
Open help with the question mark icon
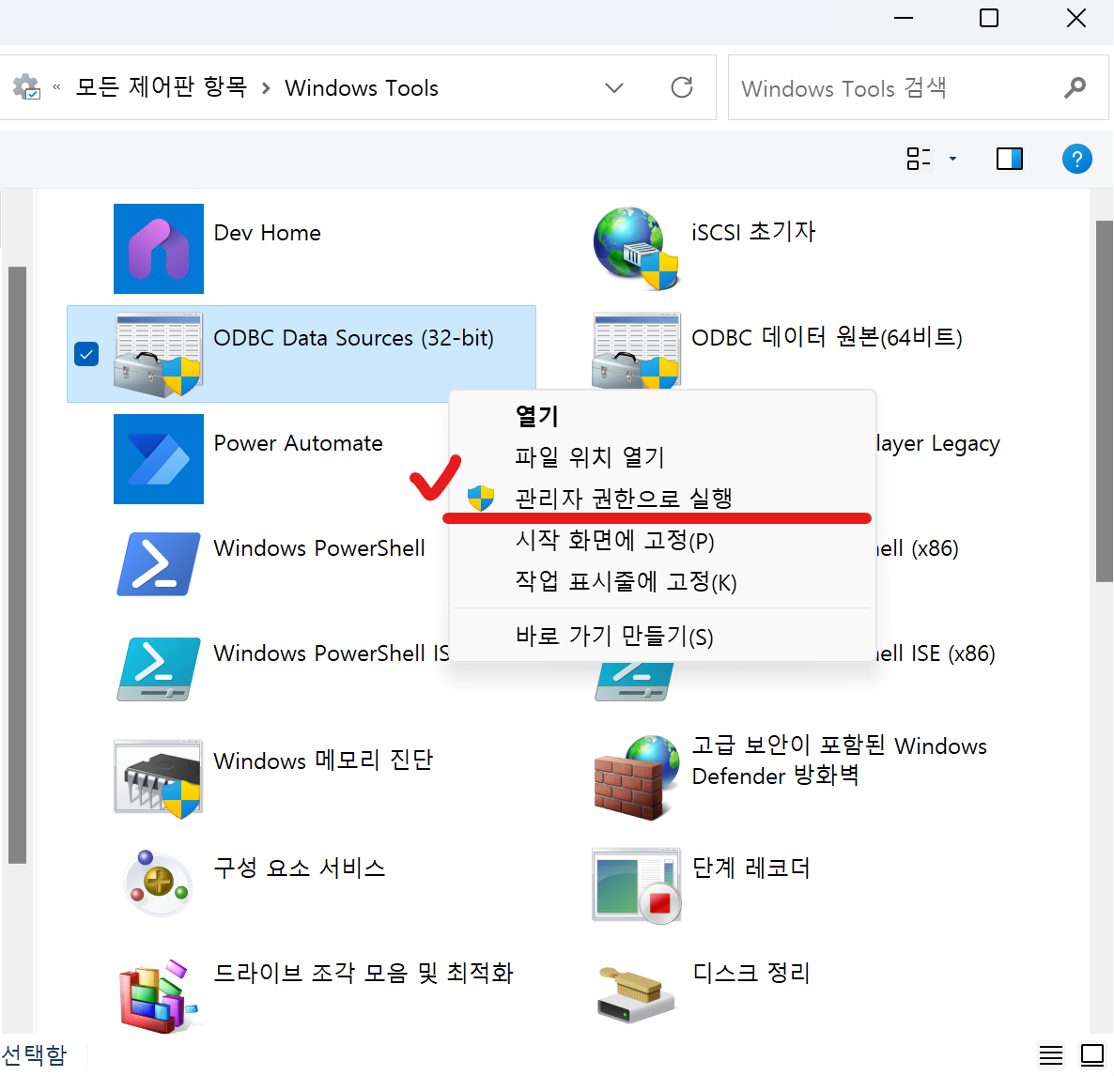(x=1077, y=159)
